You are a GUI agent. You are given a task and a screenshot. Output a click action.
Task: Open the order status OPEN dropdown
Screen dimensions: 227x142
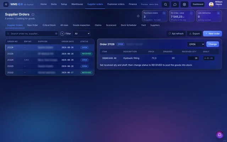click(195, 44)
